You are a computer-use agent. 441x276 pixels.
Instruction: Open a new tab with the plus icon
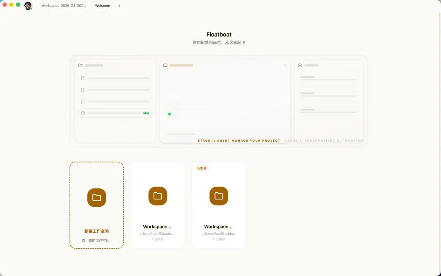(x=120, y=6)
